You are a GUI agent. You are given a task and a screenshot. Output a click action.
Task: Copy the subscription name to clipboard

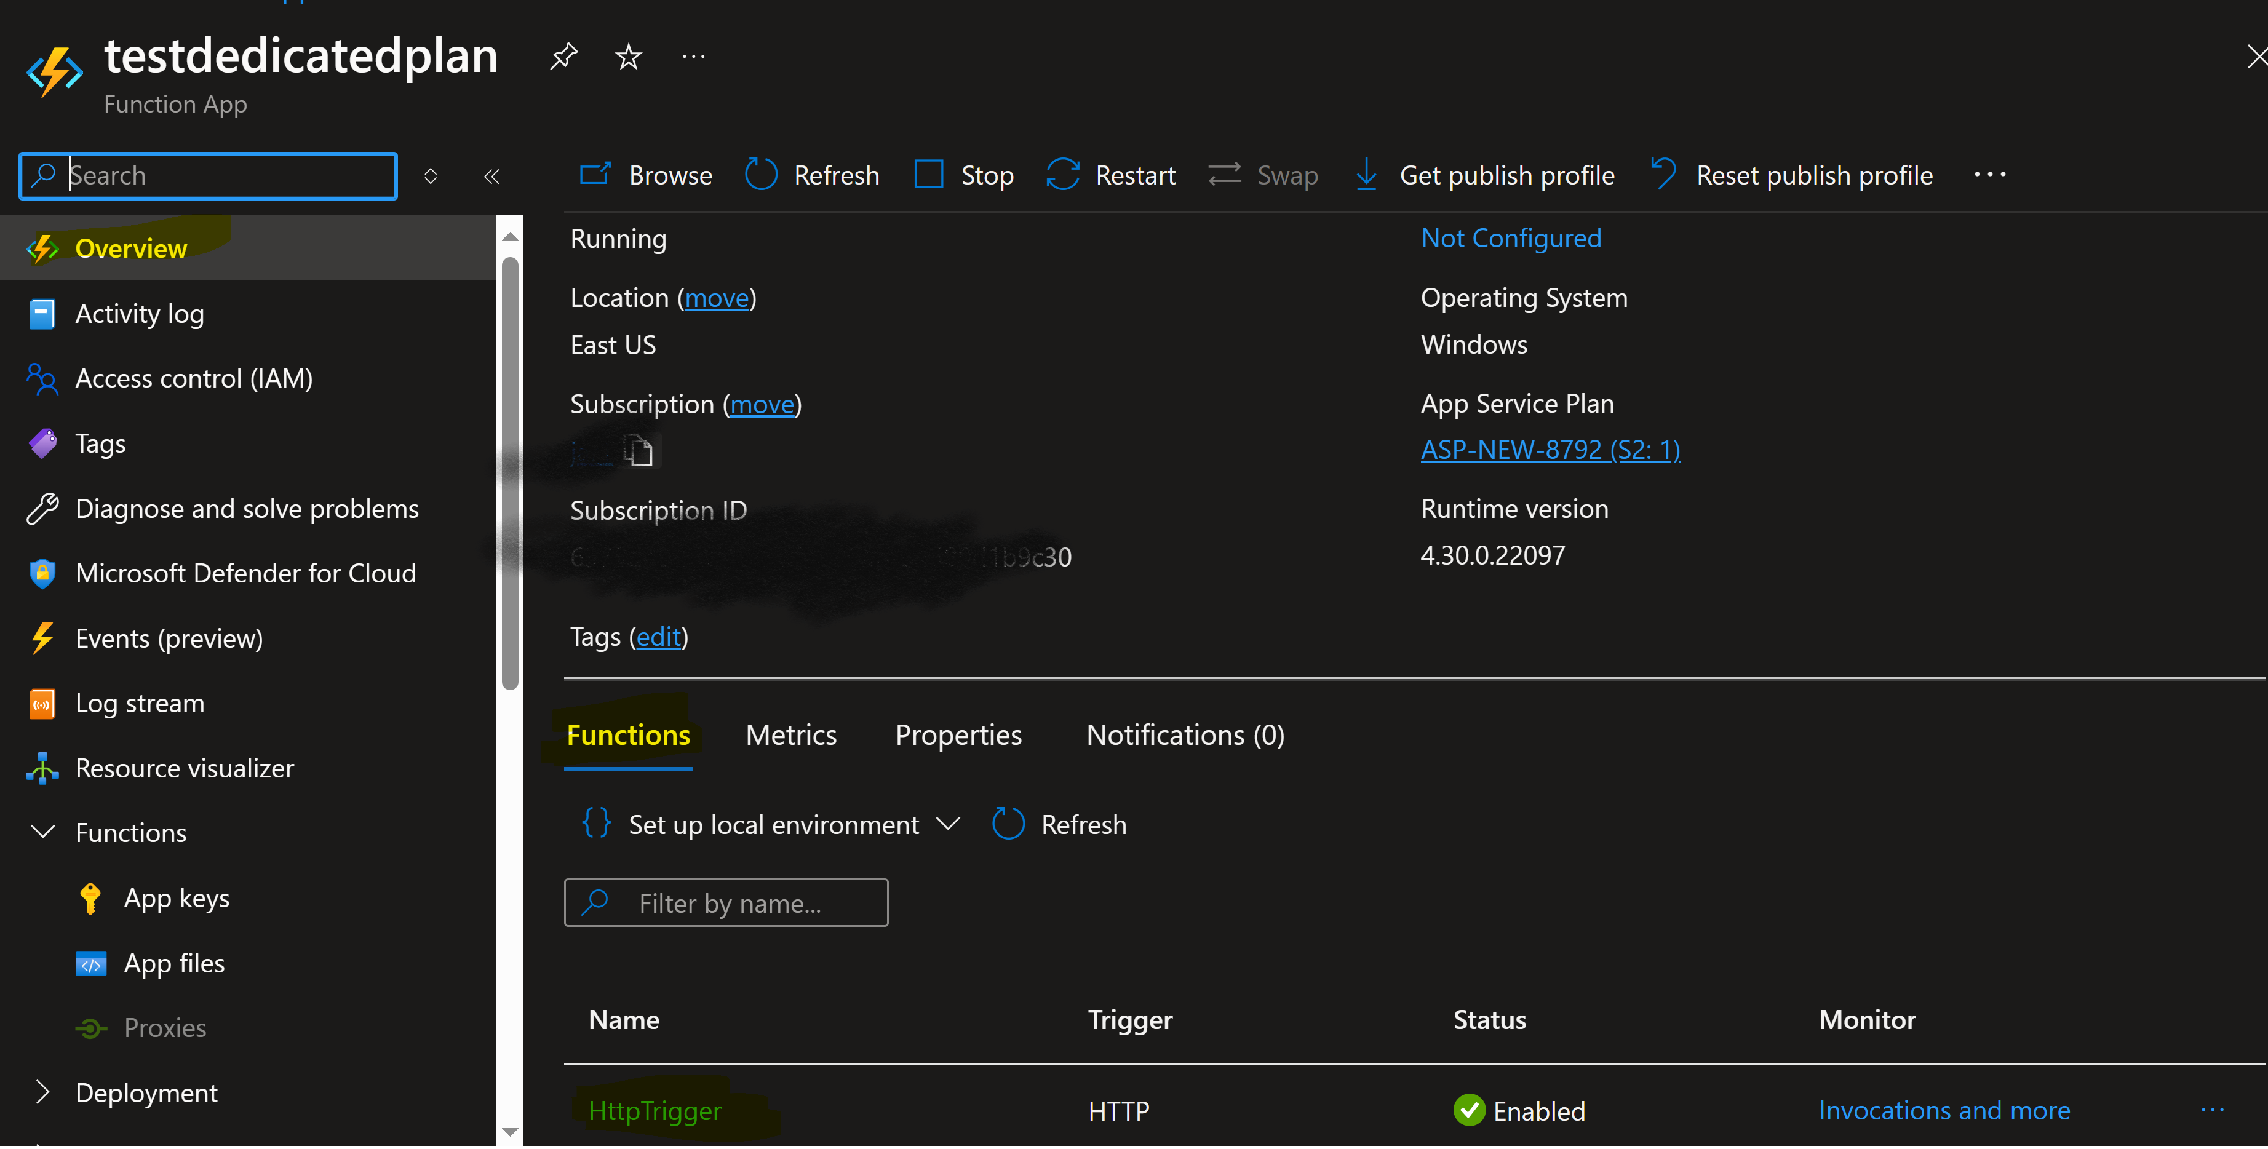pyautogui.click(x=639, y=451)
